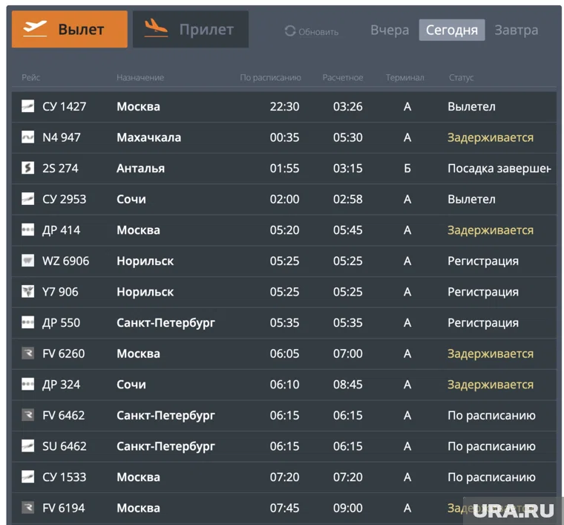This screenshot has height=525, width=564.
Task: Sort by the Назначение column header
Action: coord(140,78)
